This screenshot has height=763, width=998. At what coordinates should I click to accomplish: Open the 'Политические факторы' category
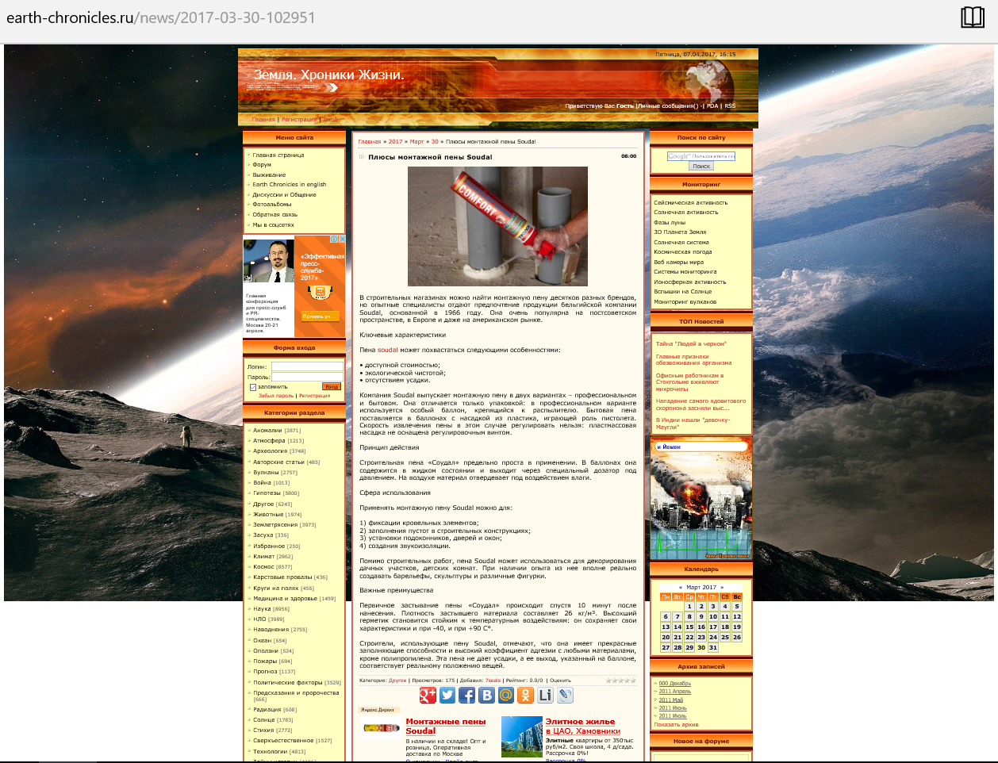(287, 683)
